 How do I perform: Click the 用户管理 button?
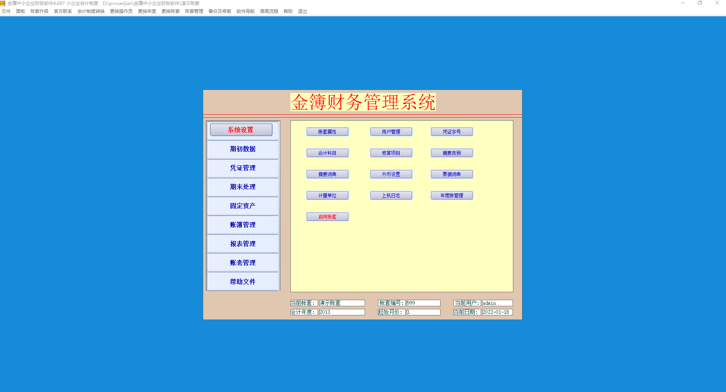tap(391, 132)
